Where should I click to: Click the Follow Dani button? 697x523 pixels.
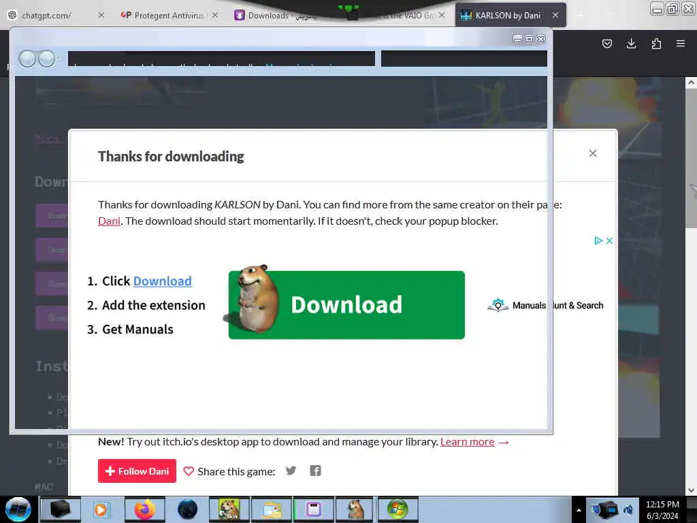137,471
